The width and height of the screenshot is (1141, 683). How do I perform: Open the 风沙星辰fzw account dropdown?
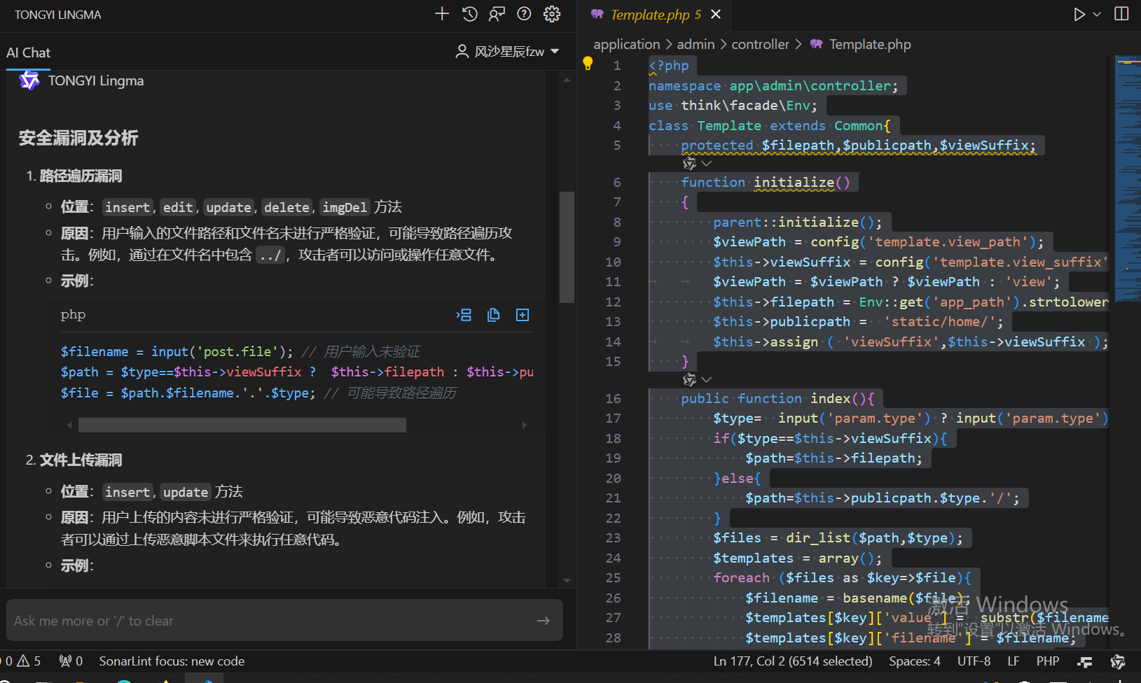(508, 52)
